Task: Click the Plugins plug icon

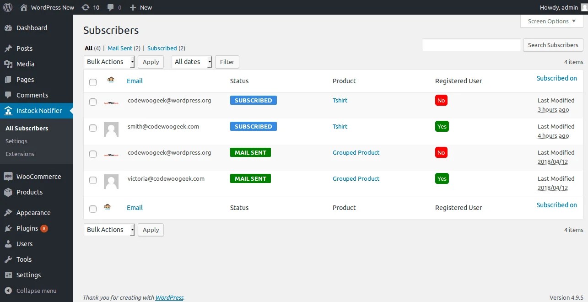Action: tap(8, 228)
